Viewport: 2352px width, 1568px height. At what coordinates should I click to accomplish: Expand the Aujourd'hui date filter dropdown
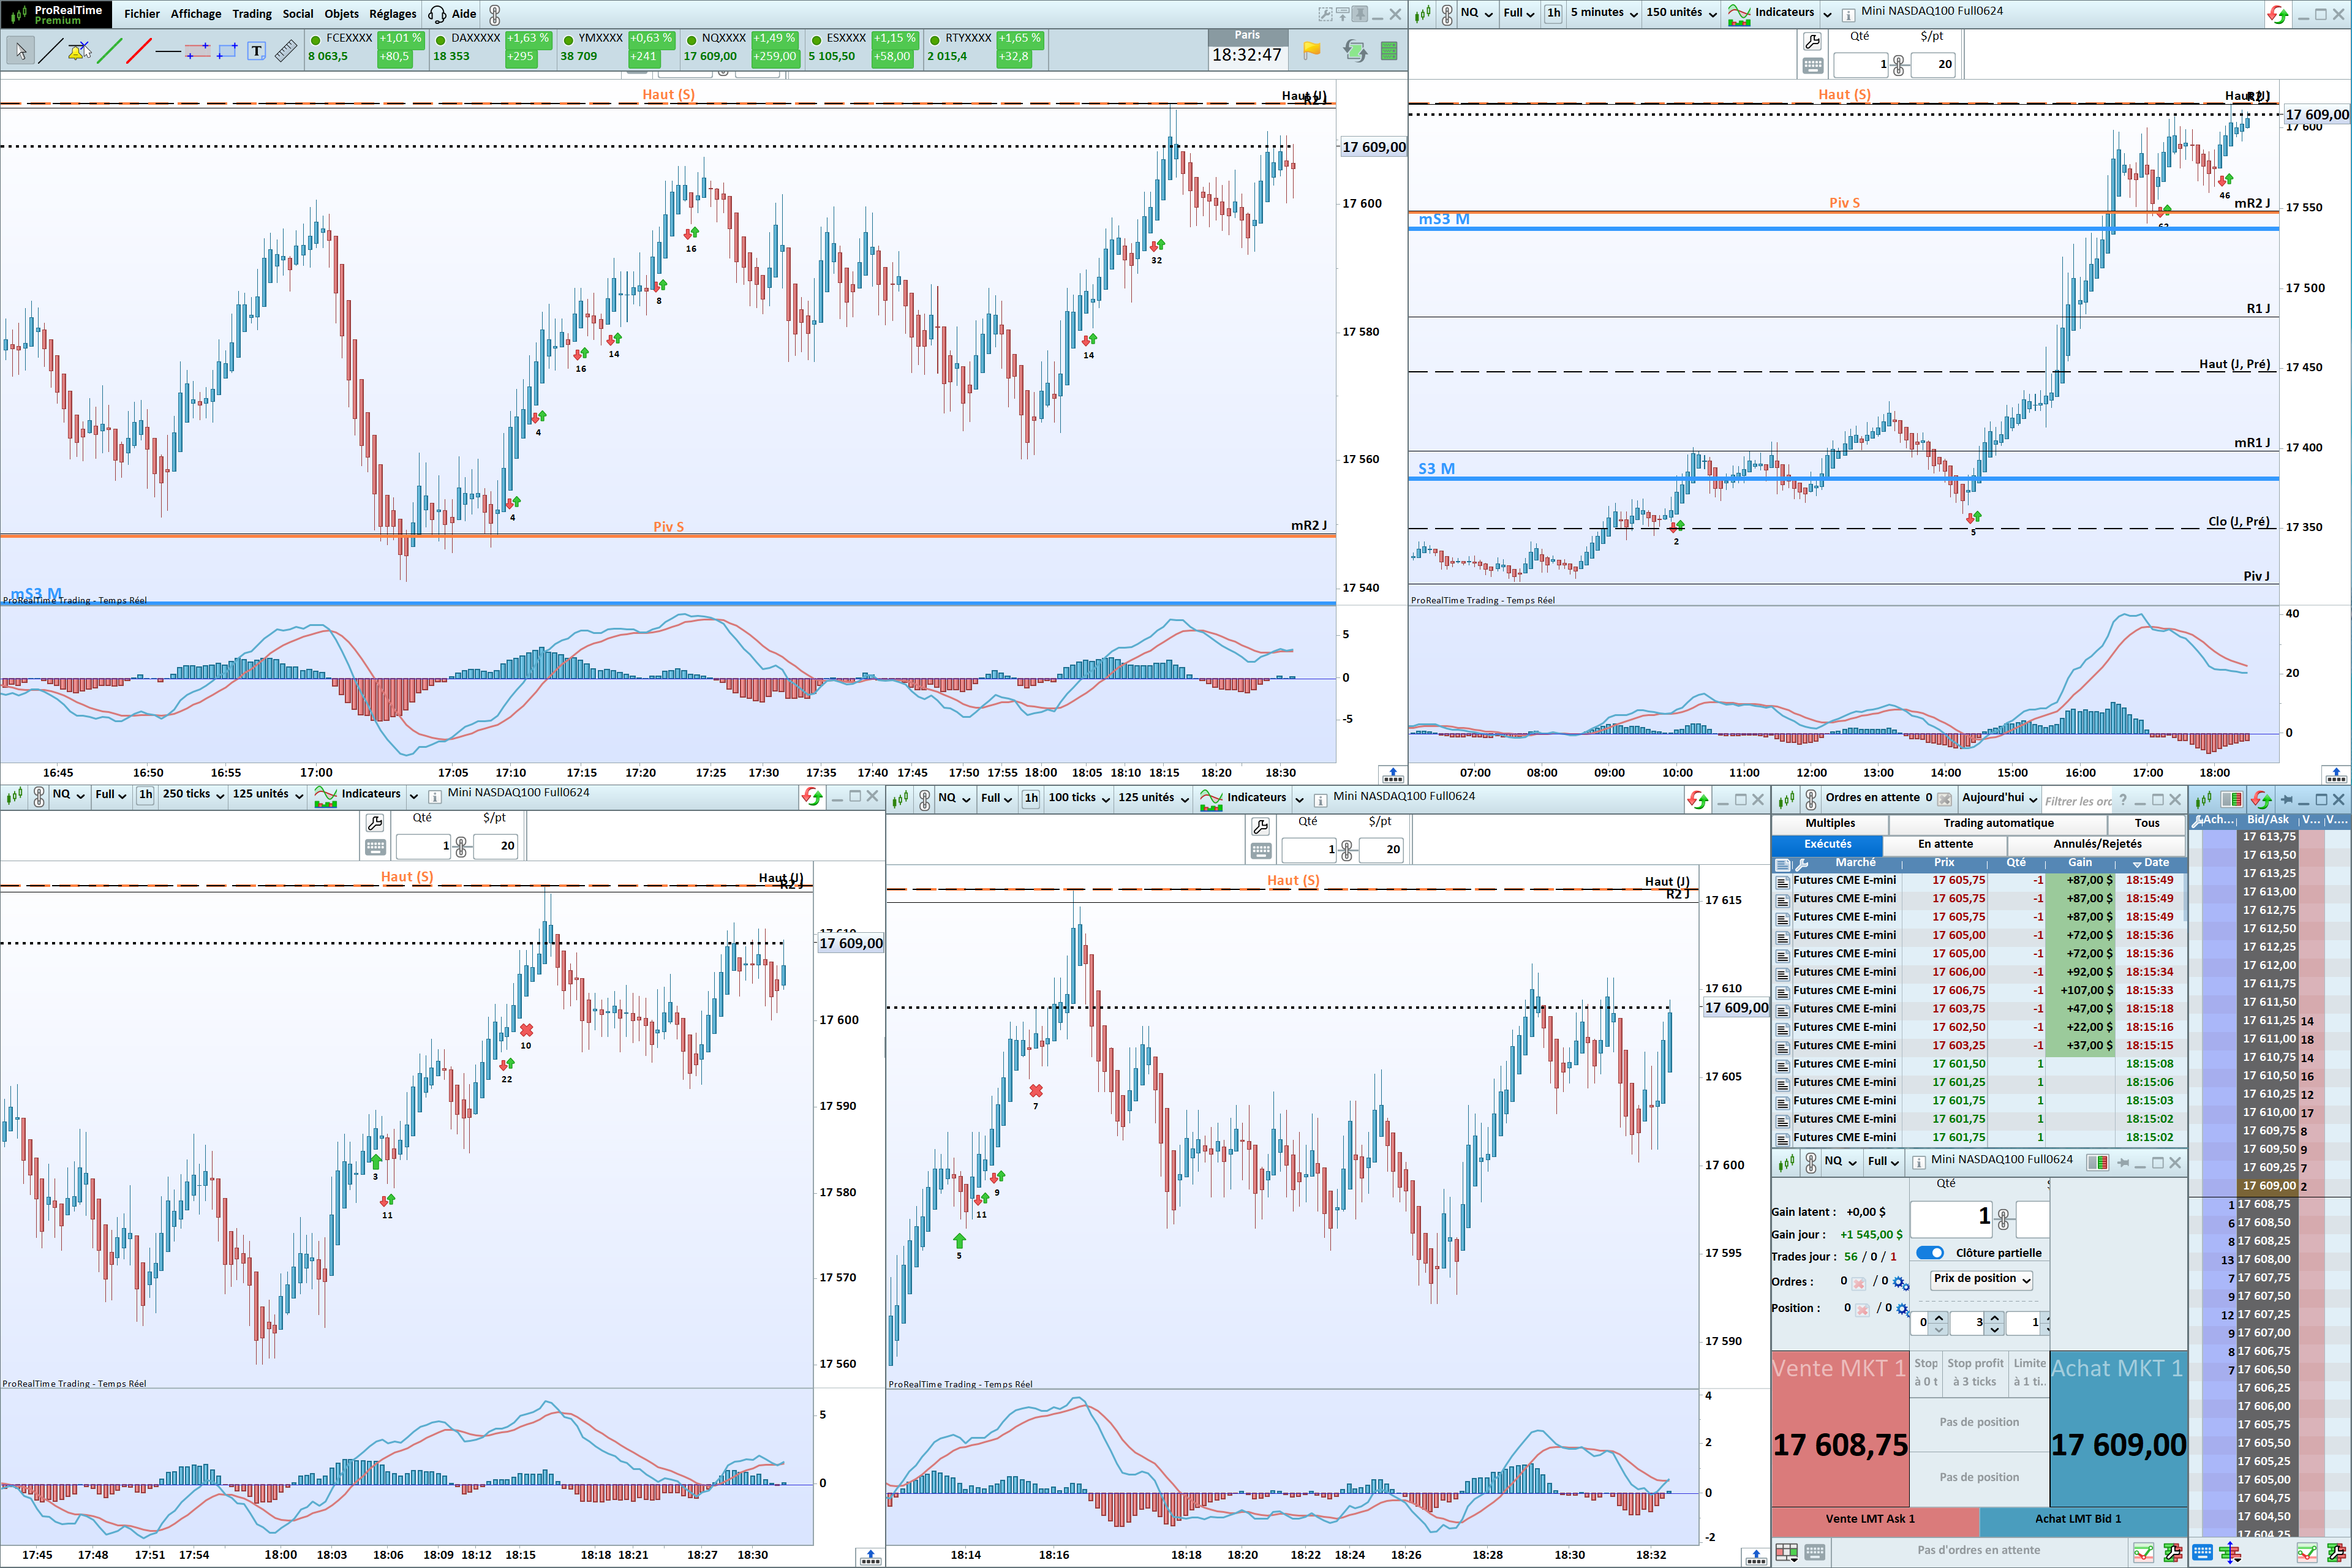[1999, 798]
